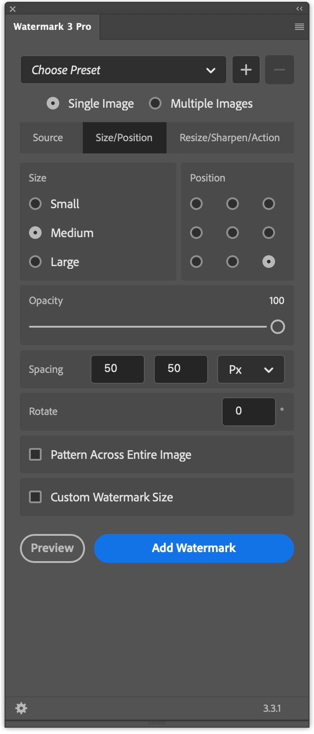Enable Pattern Across Entire Image
314x734 pixels.
pos(35,454)
